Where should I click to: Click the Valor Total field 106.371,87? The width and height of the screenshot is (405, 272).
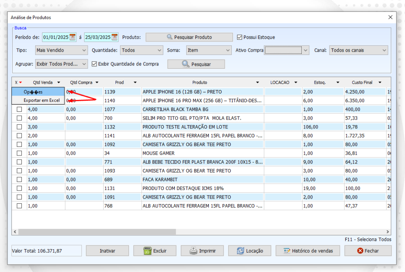(x=47, y=251)
